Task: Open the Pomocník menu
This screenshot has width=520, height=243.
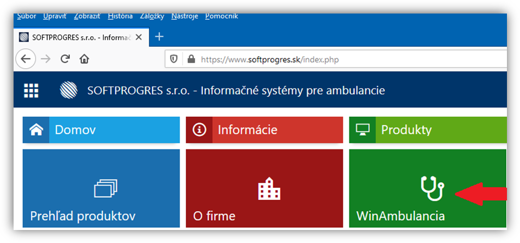Action: (x=221, y=16)
